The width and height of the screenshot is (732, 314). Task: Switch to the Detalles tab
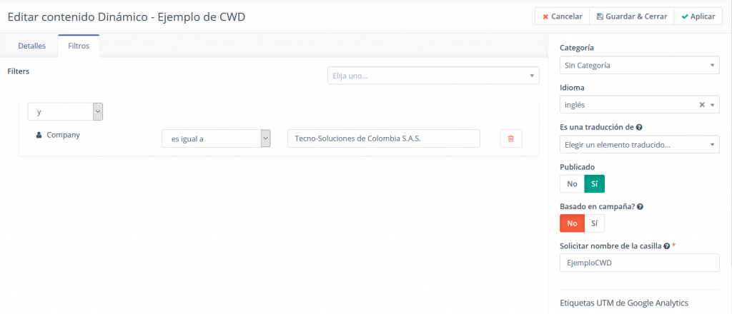[31, 46]
